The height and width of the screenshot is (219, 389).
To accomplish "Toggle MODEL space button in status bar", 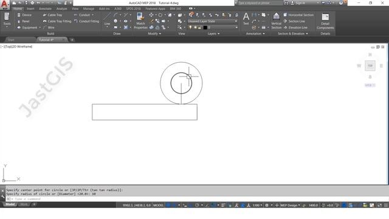I will pyautogui.click(x=158, y=205).
